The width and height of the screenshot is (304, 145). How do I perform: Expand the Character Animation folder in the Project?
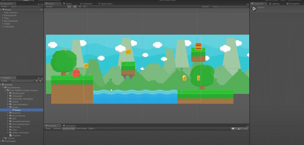click(x=8, y=99)
